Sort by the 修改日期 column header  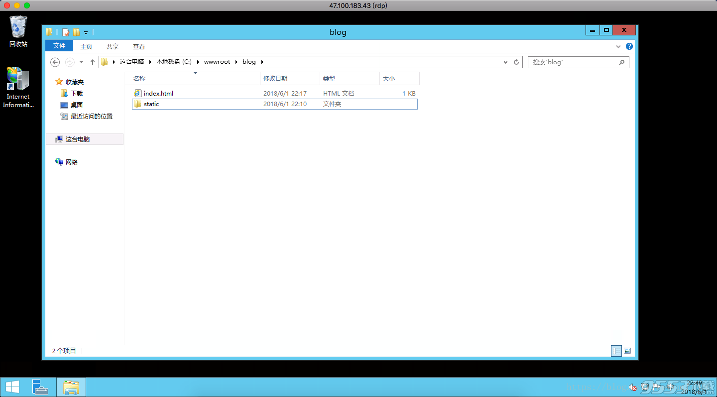click(290, 79)
